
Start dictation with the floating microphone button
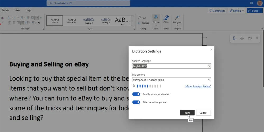pyautogui.click(x=234, y=38)
